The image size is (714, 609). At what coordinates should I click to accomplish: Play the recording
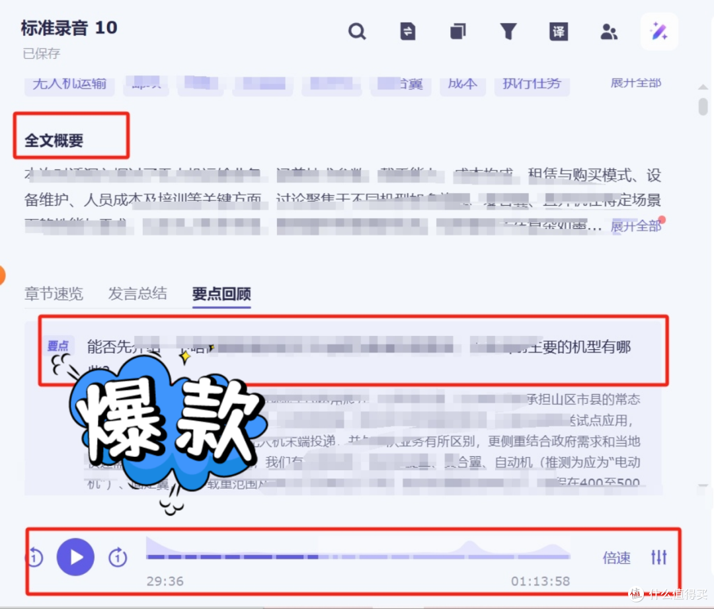pyautogui.click(x=75, y=557)
